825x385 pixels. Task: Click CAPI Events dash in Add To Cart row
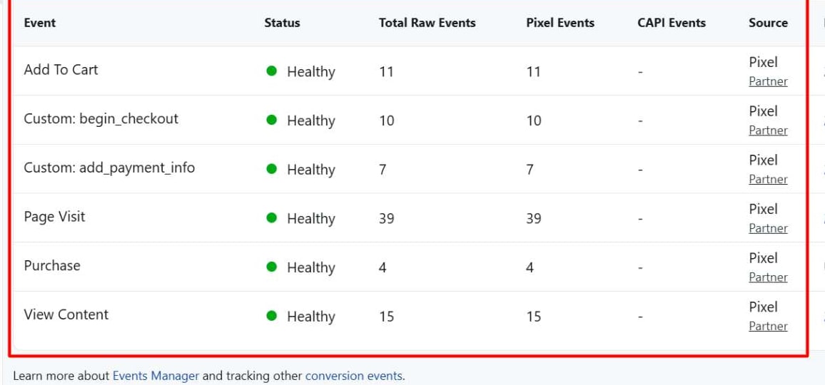[x=640, y=72]
